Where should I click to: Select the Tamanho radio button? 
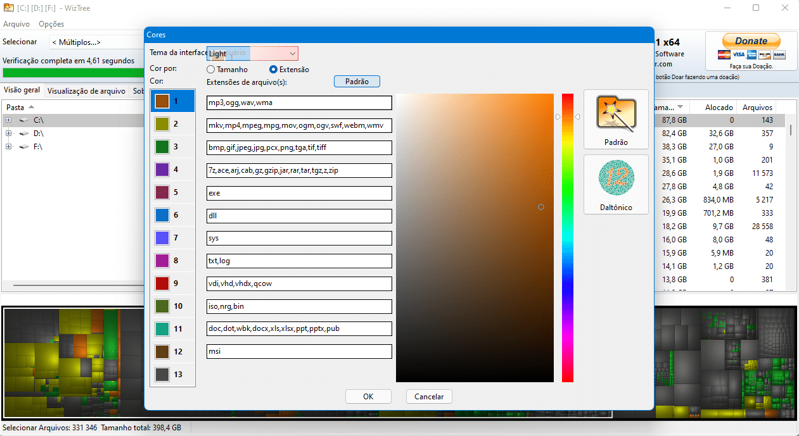coord(211,70)
